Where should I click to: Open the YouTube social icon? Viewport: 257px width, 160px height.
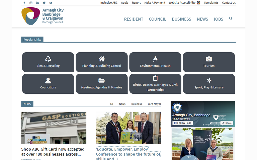[x=51, y=3]
